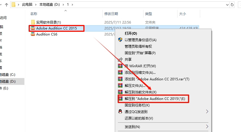Click WinRAR icon beside 用 WinRAR 打开
Screen dimensions: 241x132
click(120, 66)
